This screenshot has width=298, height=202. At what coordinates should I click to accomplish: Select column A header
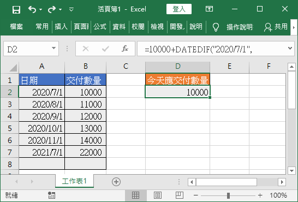[42, 67]
